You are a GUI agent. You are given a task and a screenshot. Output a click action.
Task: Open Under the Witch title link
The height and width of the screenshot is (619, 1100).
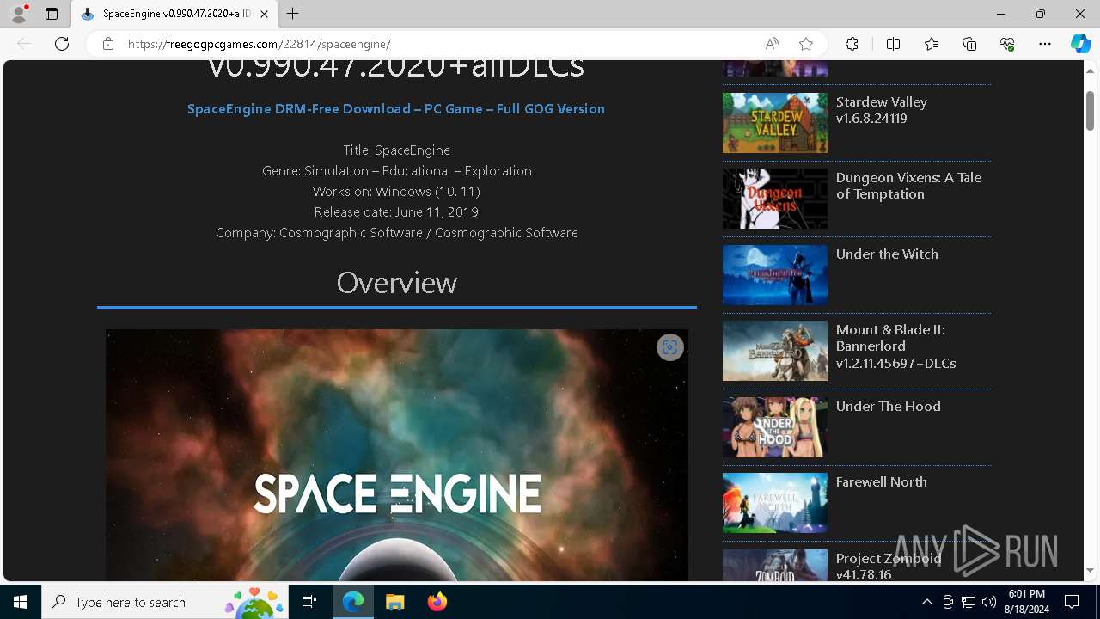[x=887, y=254]
